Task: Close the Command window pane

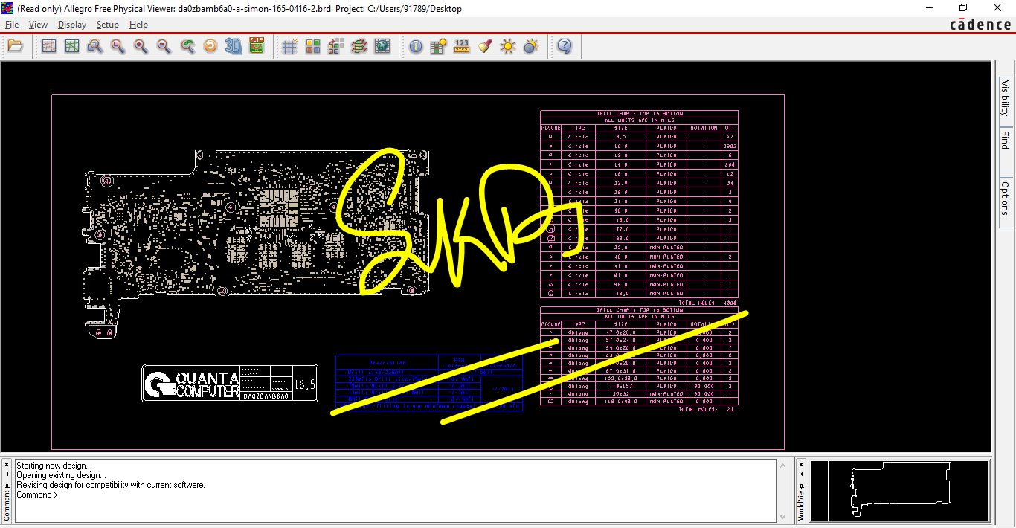Action: point(7,466)
